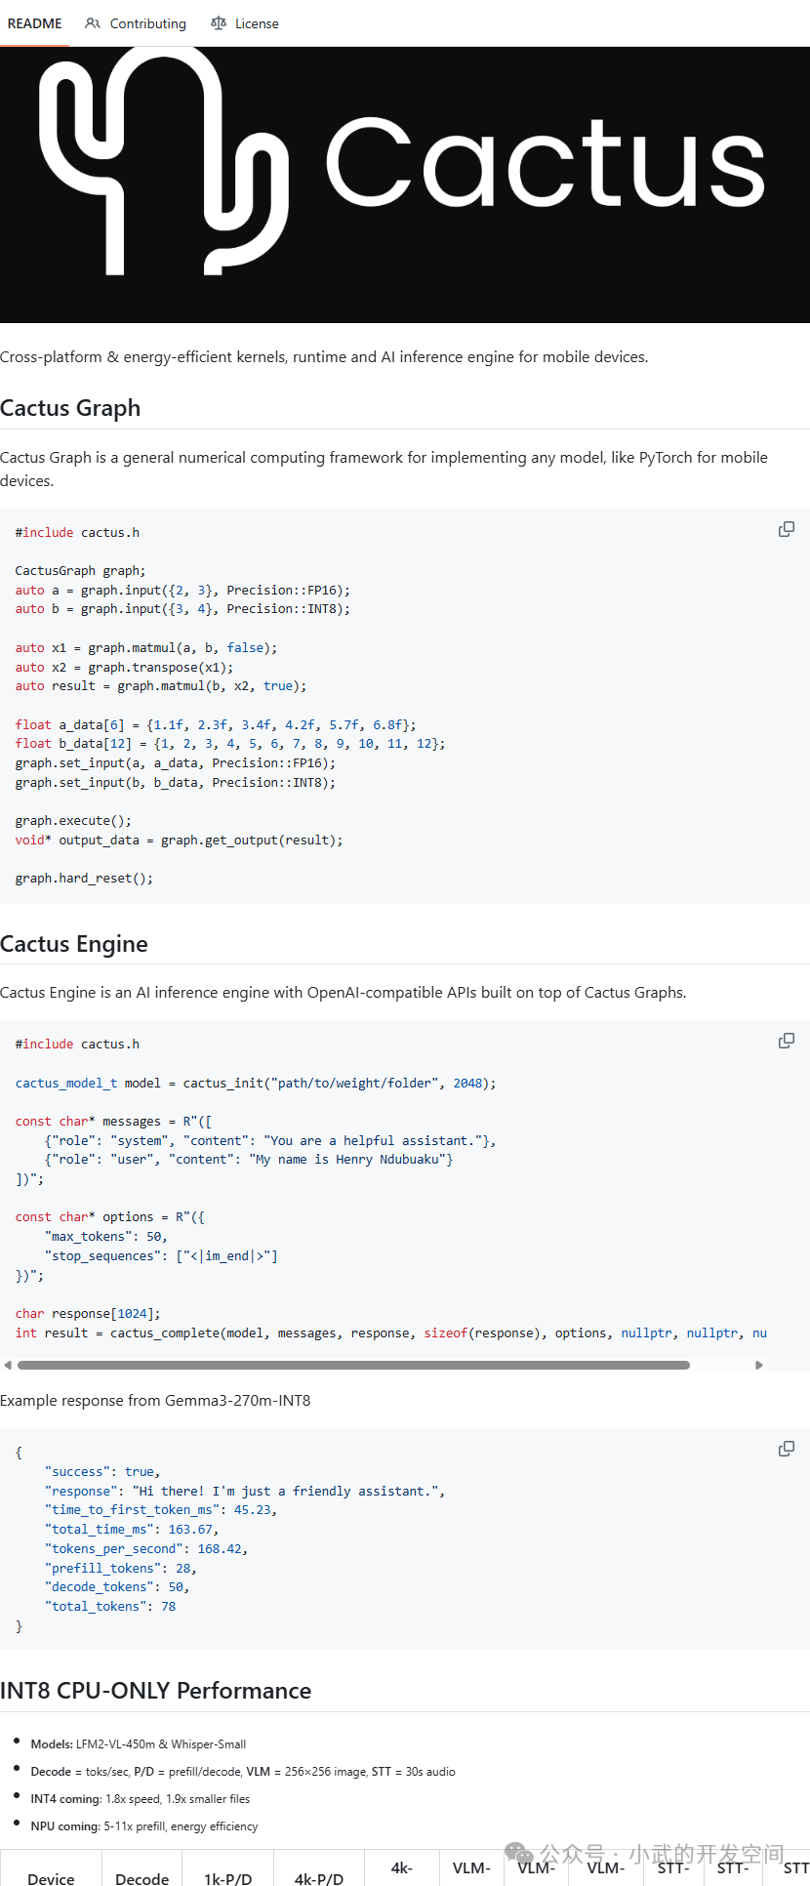Click the "prefill_tokens": 28 line
Screen dimensions: 810x1886
click(x=120, y=1569)
